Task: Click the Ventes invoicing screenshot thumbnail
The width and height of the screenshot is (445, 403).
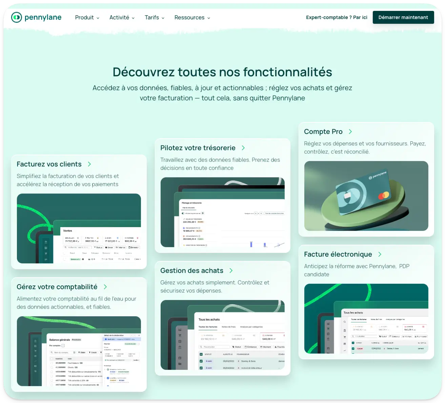Action: [x=79, y=228]
